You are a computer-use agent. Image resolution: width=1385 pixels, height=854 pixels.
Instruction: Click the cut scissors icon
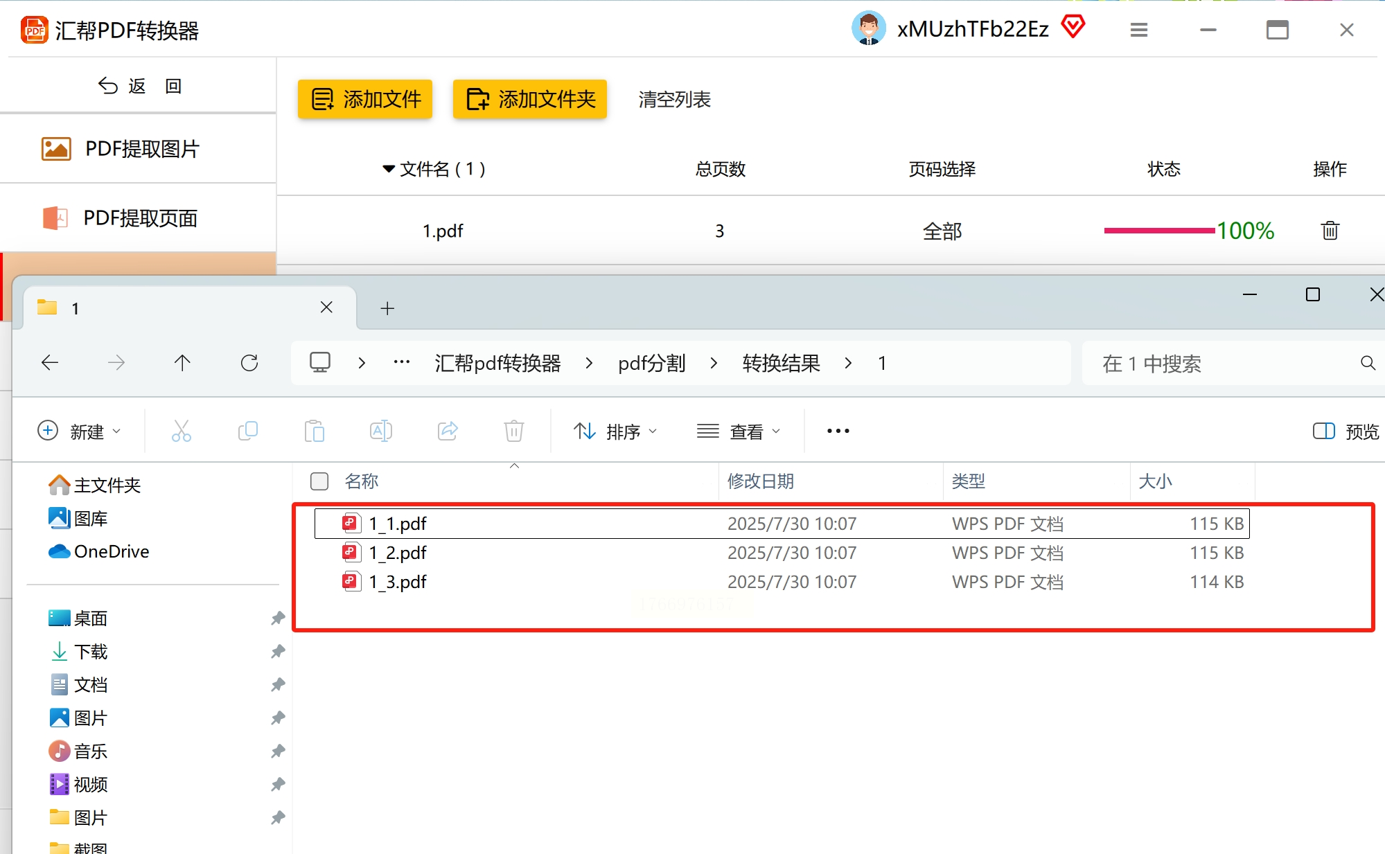(182, 431)
